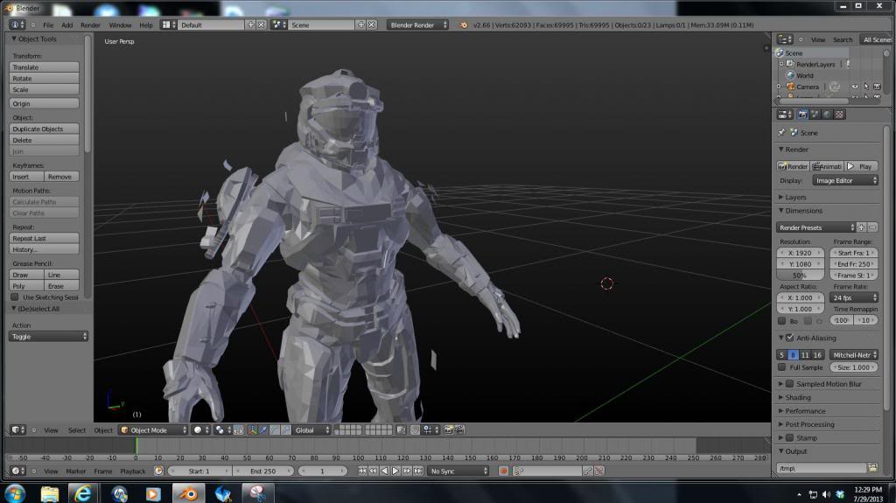Open the Render Presets dropdown
Image resolution: width=896 pixels, height=503 pixels.
pos(816,227)
